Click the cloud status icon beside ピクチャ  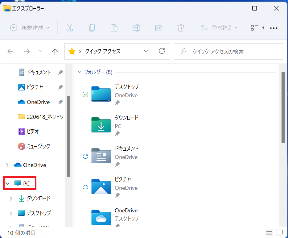click(85, 187)
